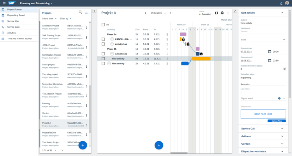This screenshot has height=156, width=292.
Task: Add new activity with plus button
Action: (x=159, y=145)
